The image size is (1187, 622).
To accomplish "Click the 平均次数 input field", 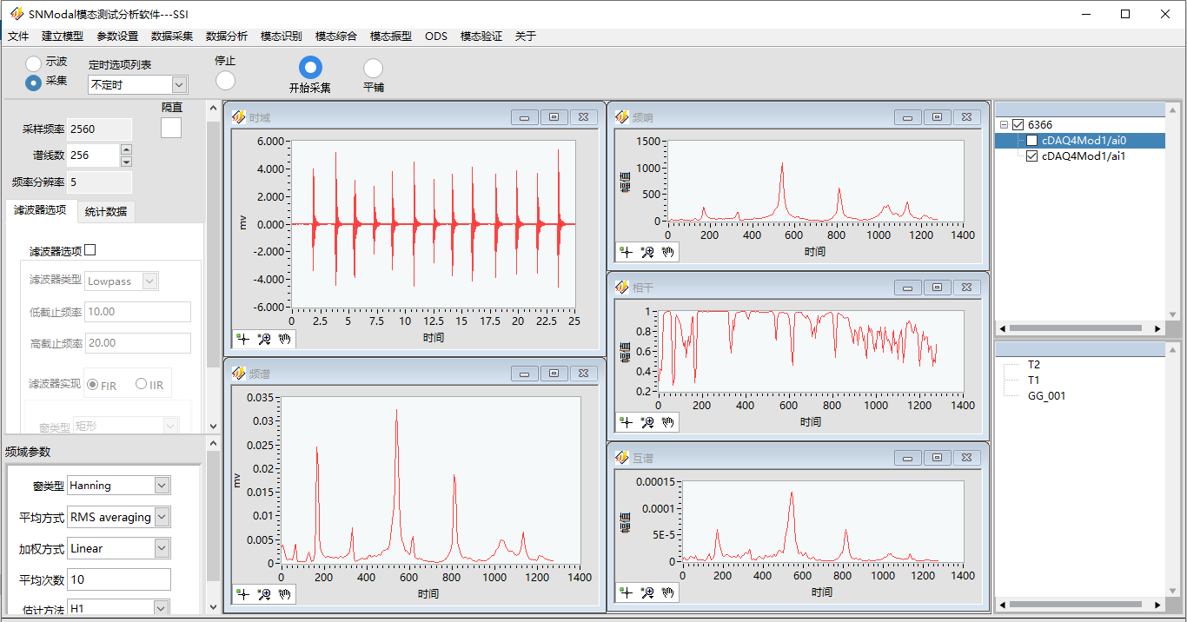I will point(118,579).
